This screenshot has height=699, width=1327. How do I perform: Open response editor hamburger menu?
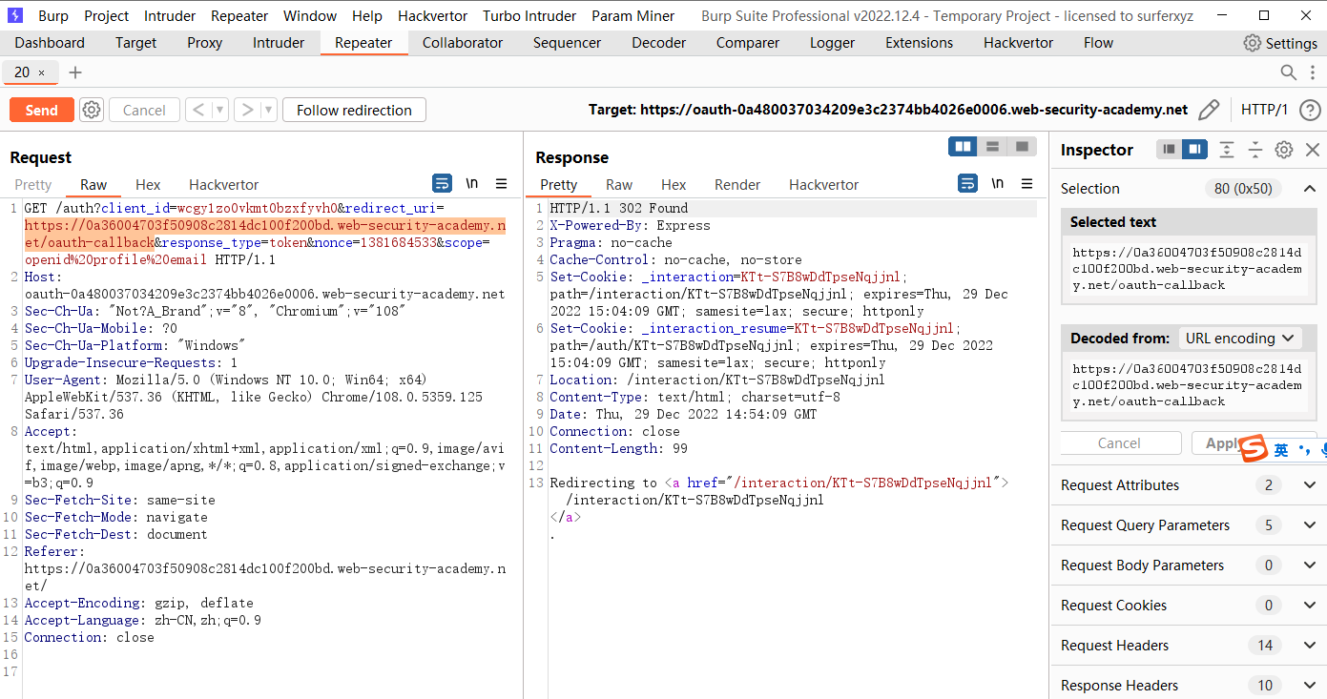1027,183
